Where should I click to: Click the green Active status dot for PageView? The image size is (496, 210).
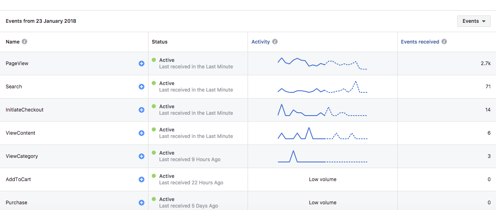pos(154,60)
